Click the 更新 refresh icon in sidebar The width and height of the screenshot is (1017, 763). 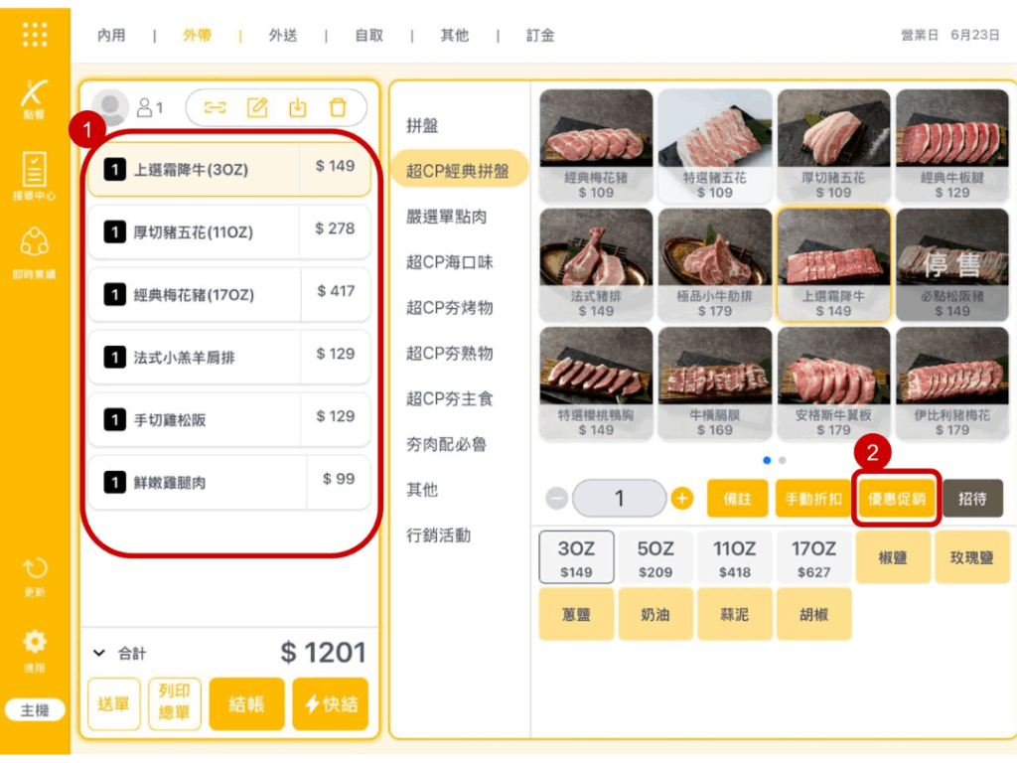point(35,576)
